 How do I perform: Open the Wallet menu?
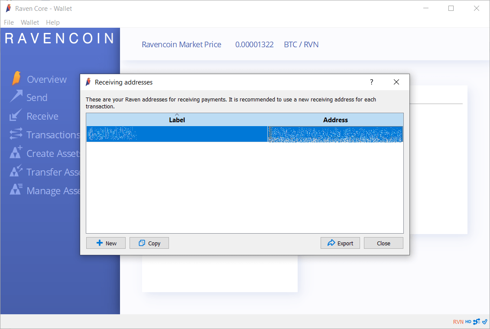[x=30, y=23]
